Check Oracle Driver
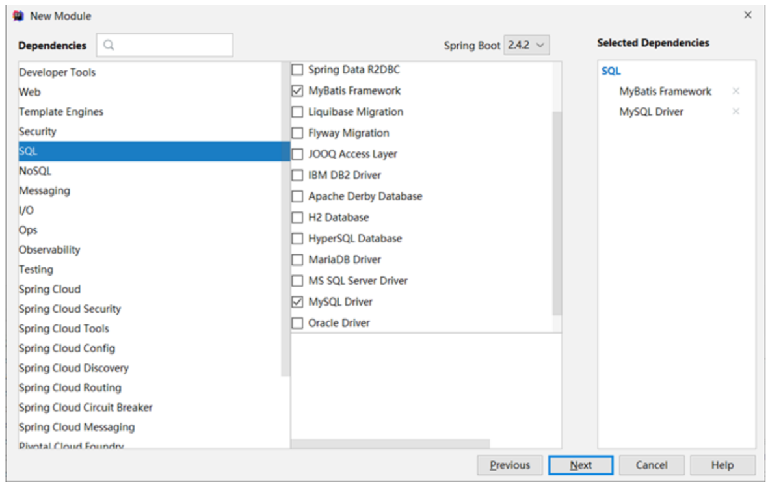 click(297, 323)
